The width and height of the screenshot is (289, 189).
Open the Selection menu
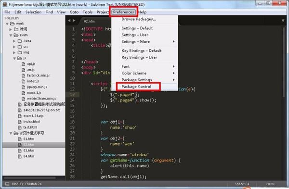click(33, 12)
